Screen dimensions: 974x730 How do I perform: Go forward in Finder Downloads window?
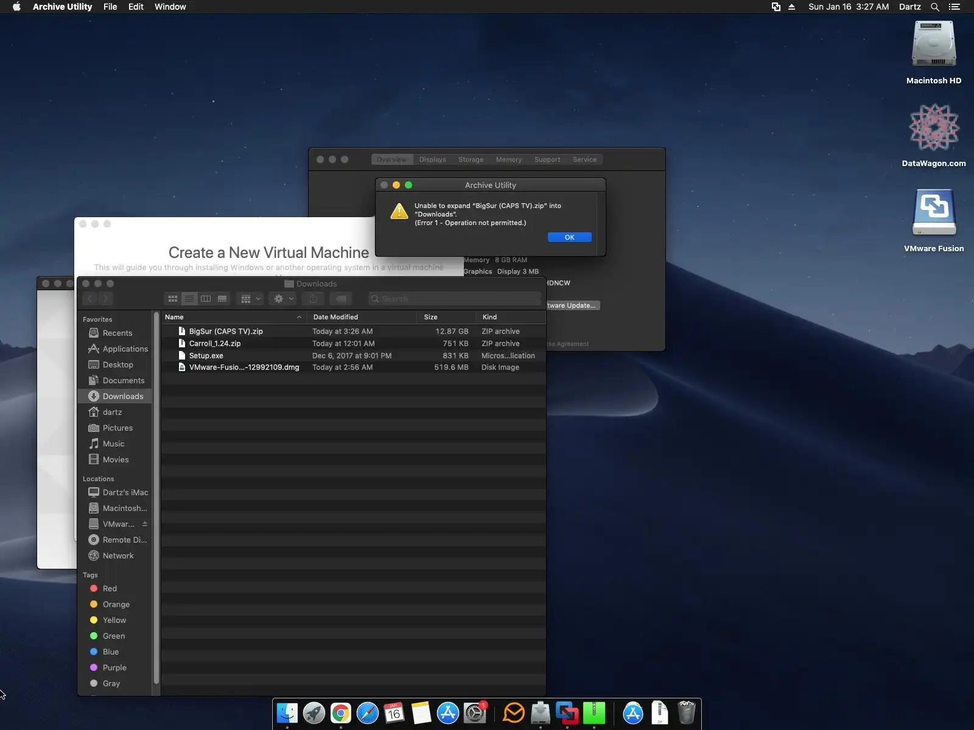[x=105, y=299]
